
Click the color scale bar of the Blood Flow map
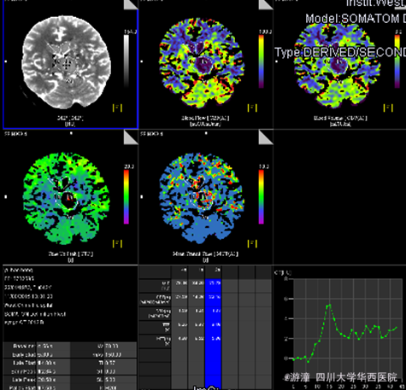point(261,61)
